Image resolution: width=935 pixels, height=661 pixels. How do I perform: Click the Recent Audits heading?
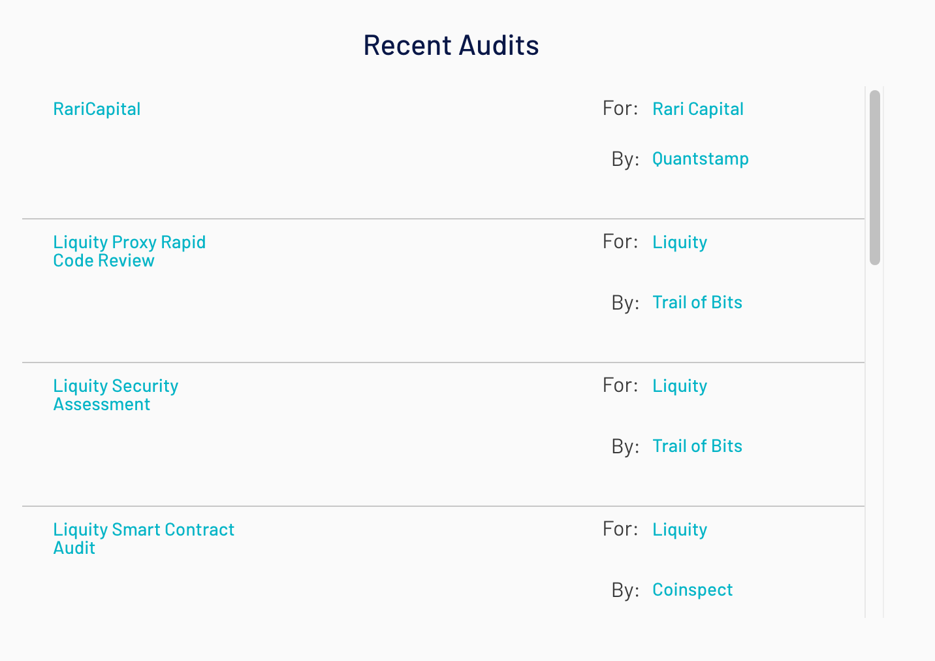[451, 44]
